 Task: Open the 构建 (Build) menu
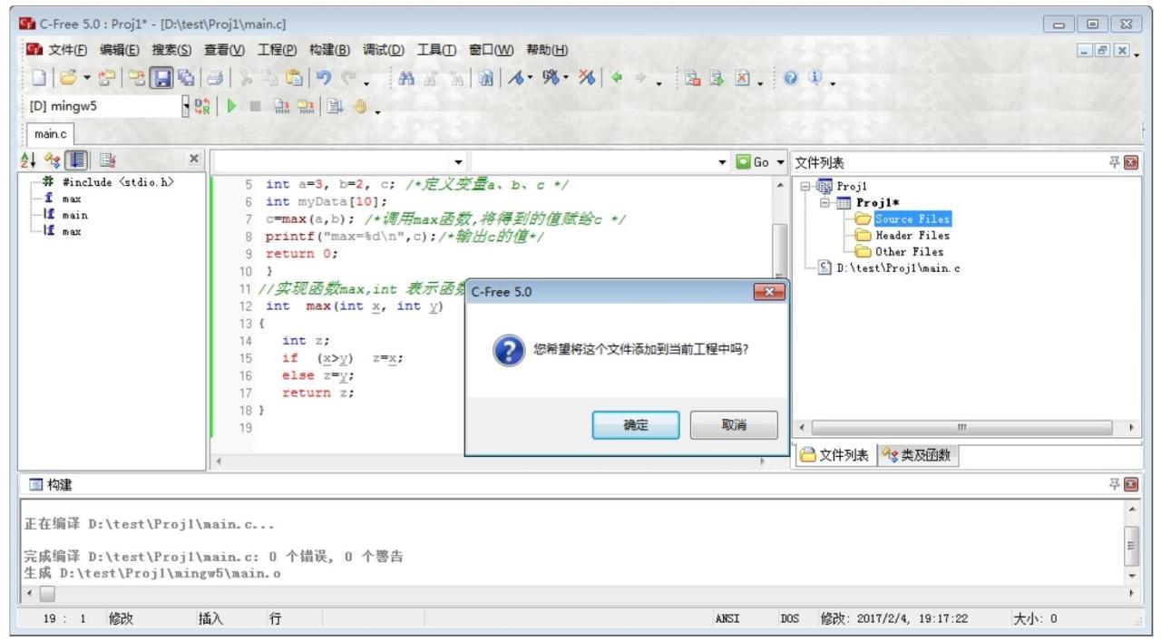pyautogui.click(x=329, y=50)
